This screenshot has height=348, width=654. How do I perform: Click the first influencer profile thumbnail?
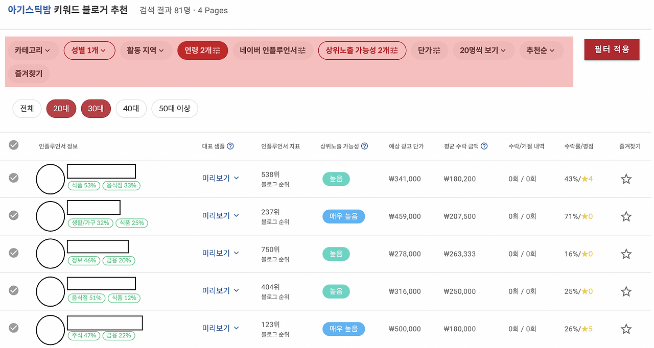(50, 179)
